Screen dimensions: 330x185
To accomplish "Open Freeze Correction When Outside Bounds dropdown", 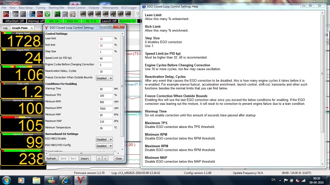I will pos(104,78).
